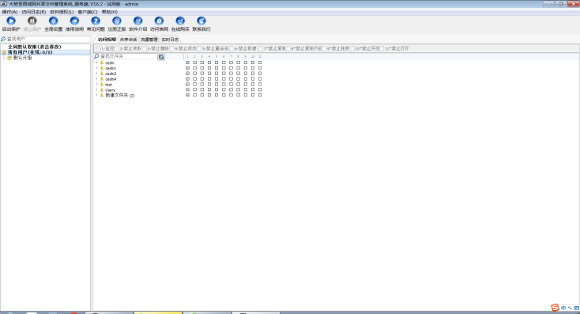Click the 停止保护 pause icon
580x314 pixels.
coord(32,21)
